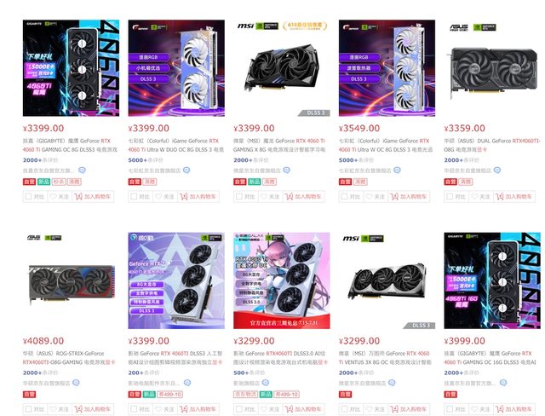The width and height of the screenshot is (545, 416).
Task: Open chat icon beside ASUS DUAL shop name
Action: [x=497, y=170]
